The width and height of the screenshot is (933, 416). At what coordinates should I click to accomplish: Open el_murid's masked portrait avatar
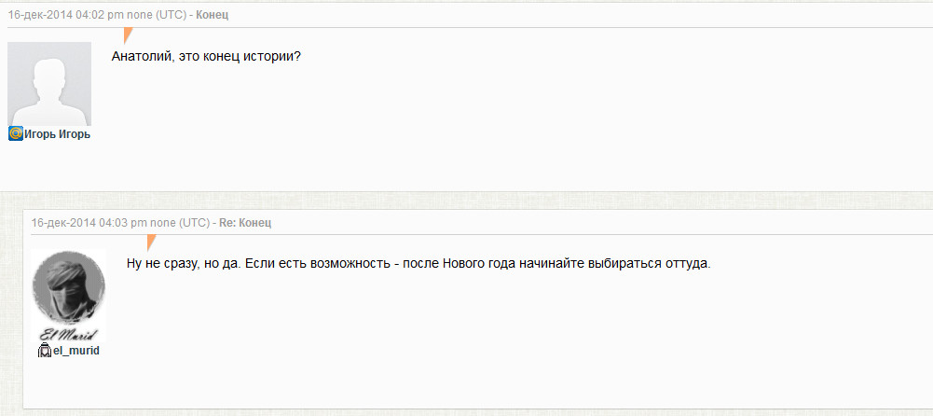68,287
